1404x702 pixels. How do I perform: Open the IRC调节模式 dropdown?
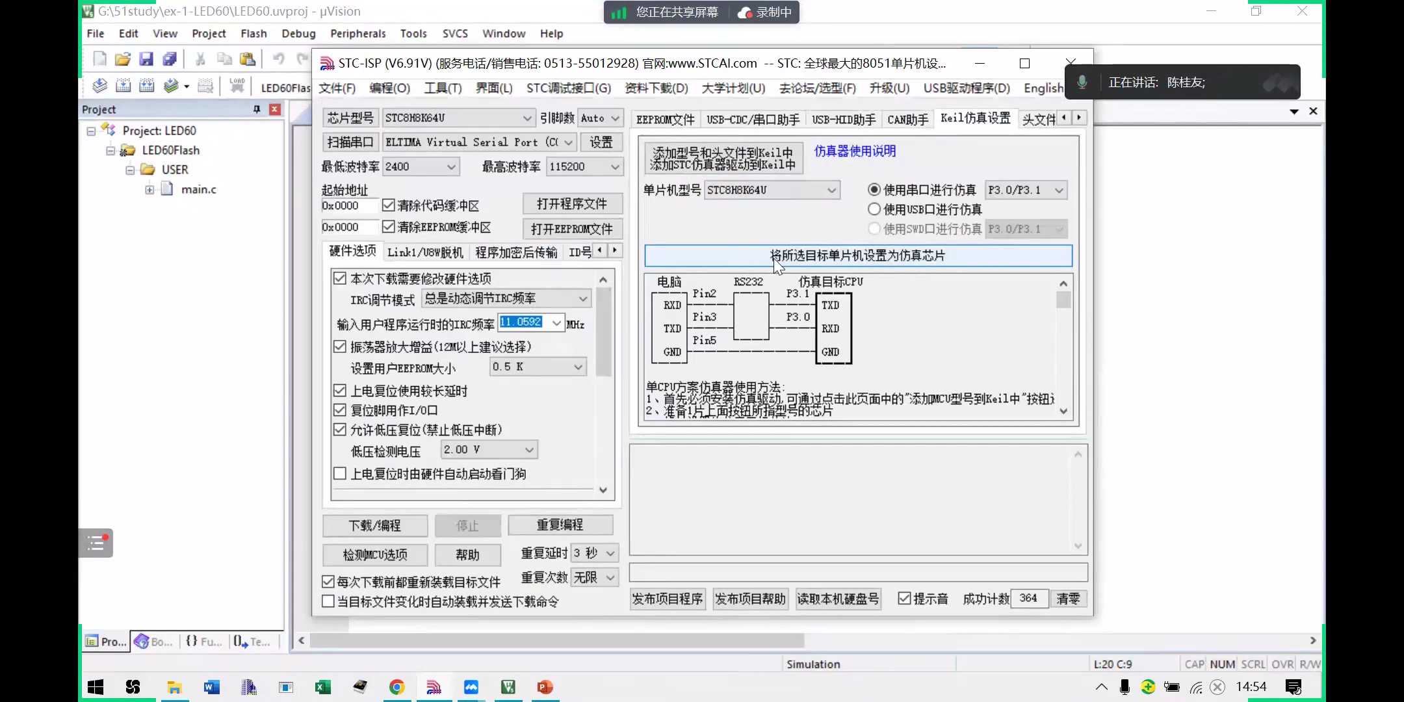click(x=506, y=298)
